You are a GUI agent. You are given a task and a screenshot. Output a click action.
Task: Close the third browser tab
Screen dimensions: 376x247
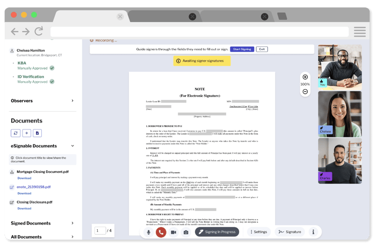tap(264, 17)
